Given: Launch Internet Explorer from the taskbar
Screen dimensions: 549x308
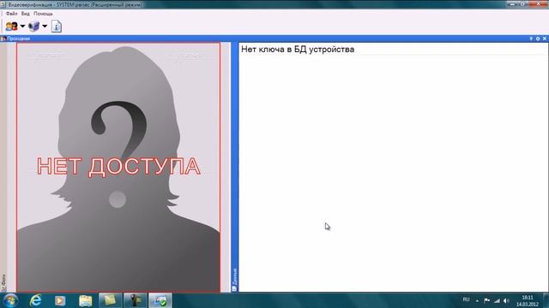Looking at the screenshot, I should (x=35, y=300).
